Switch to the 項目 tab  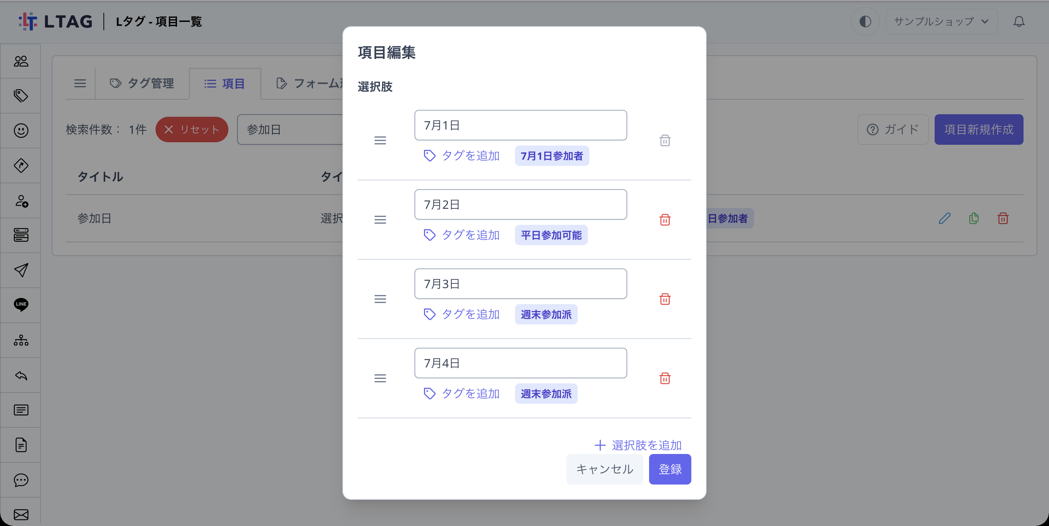point(225,83)
